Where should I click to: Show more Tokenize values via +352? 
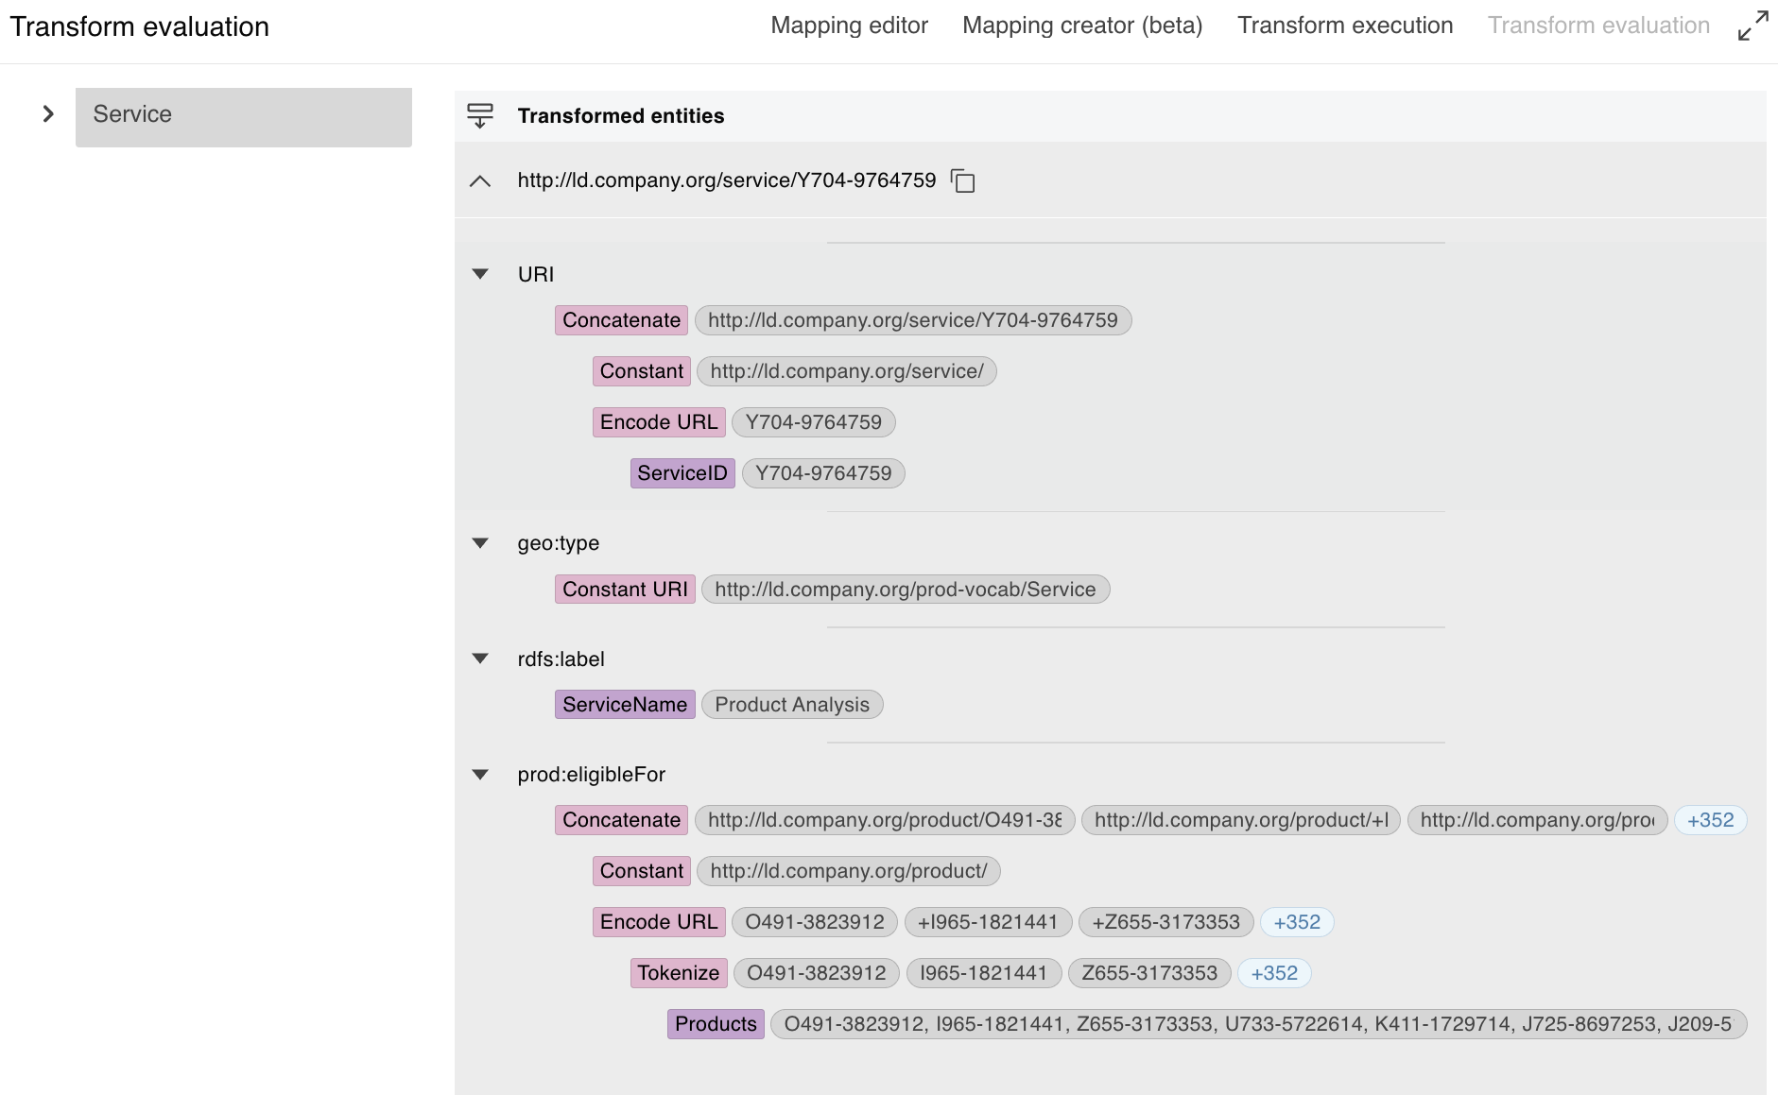pyautogui.click(x=1274, y=973)
